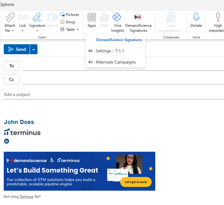Click the LinkedIn icon in the signature
224x205 pixels.
pyautogui.click(x=7, y=141)
